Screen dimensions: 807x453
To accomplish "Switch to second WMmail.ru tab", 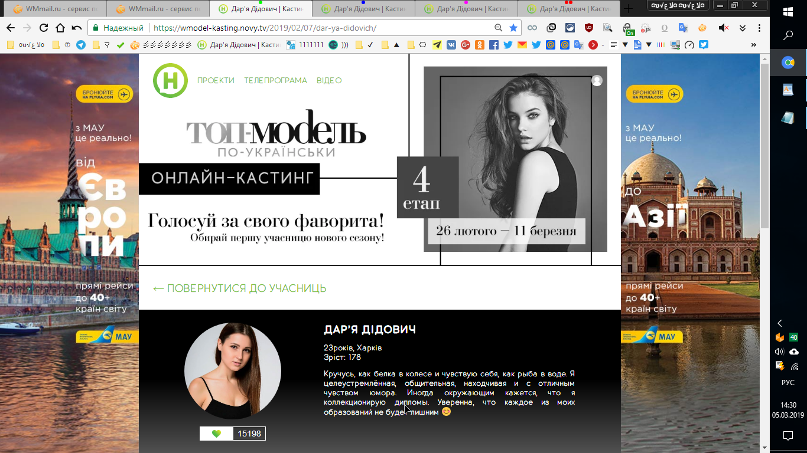I will pyautogui.click(x=158, y=9).
